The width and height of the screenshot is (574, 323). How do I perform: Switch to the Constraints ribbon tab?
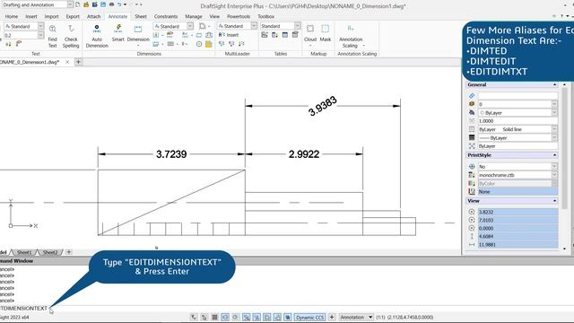coord(165,16)
